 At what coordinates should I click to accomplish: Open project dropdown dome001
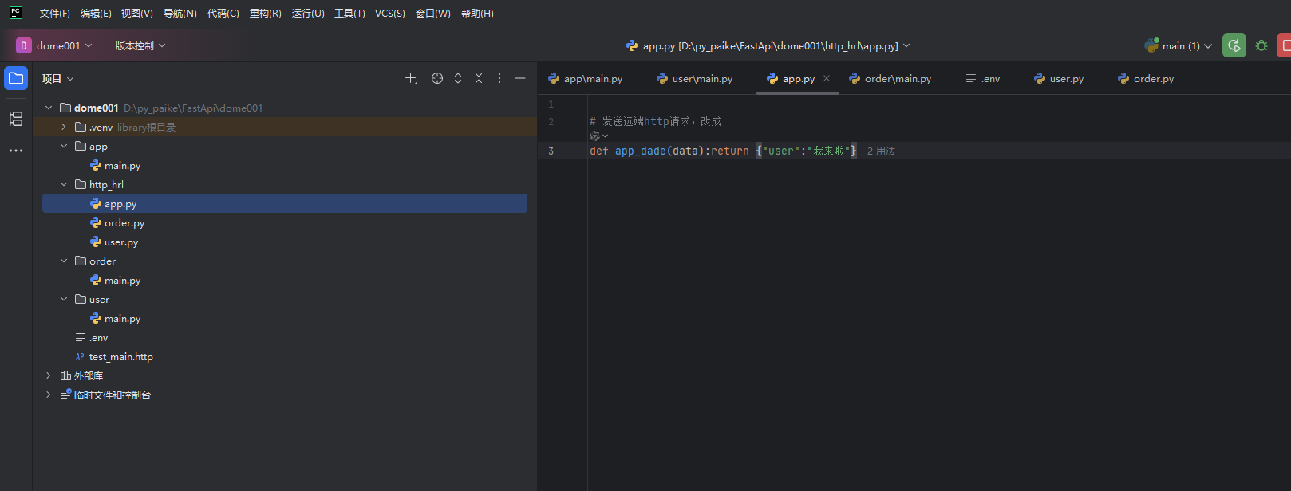(64, 45)
